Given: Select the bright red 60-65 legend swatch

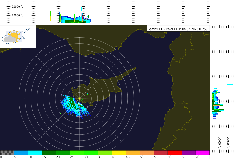Looking at the screenshot, I should tap(175, 153).
